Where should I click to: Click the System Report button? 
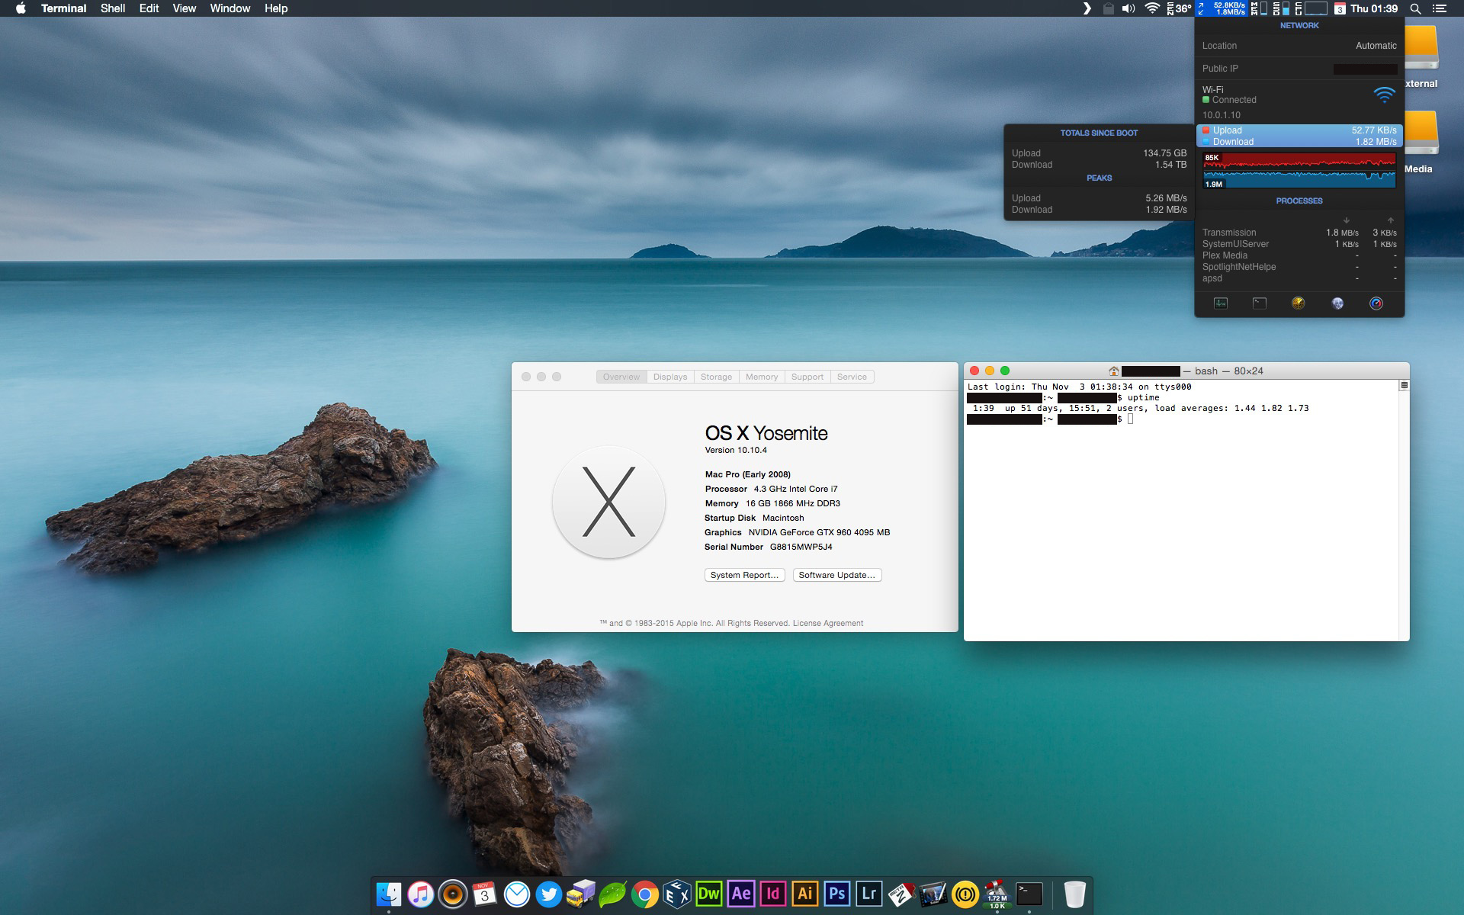click(x=744, y=575)
